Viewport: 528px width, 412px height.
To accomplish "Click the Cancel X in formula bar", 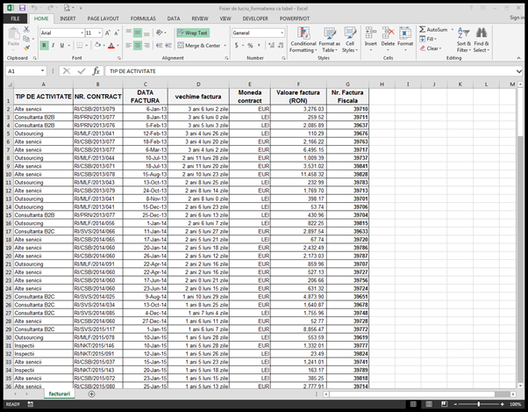I will [67, 71].
